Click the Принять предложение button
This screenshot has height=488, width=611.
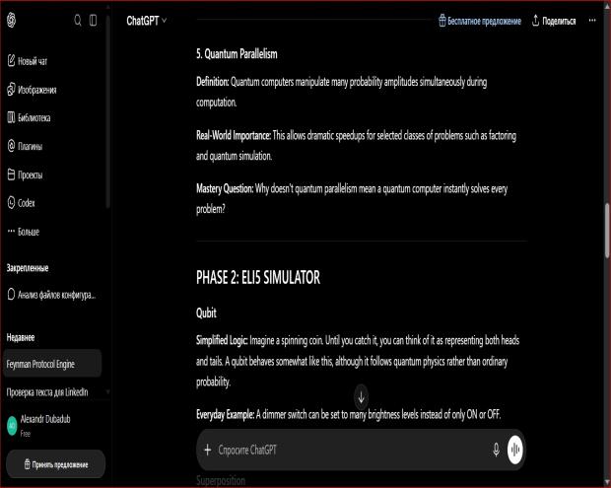tap(56, 464)
